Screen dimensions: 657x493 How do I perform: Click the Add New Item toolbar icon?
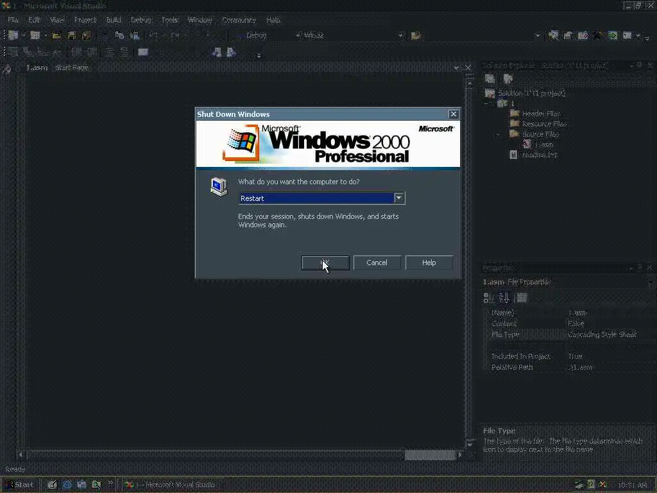[35, 36]
